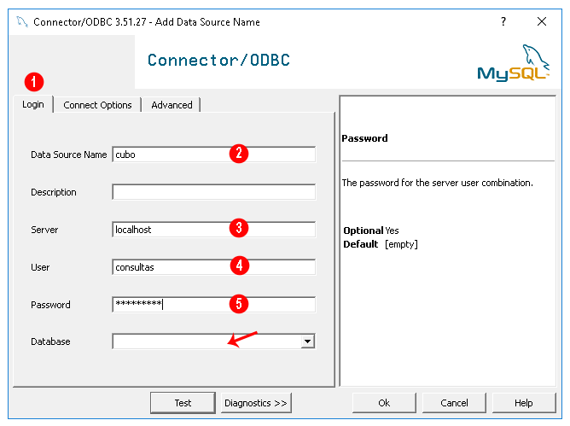Click the MySQL dolphin logo
The width and height of the screenshot is (570, 426).
point(514,63)
